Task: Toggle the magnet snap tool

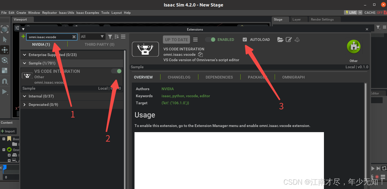Action: [5, 81]
